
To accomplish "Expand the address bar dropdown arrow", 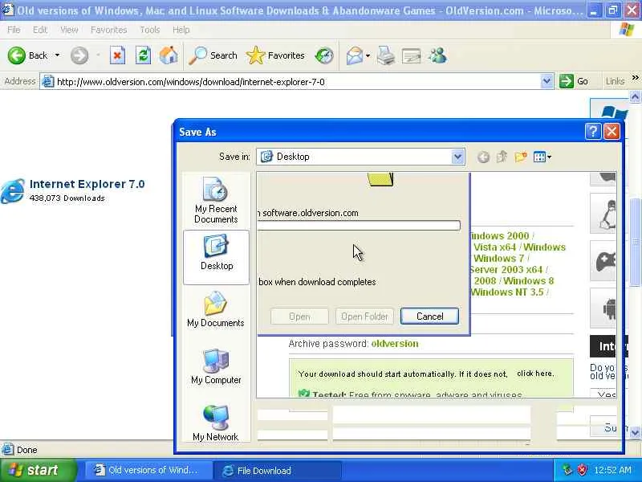I will 547,82.
